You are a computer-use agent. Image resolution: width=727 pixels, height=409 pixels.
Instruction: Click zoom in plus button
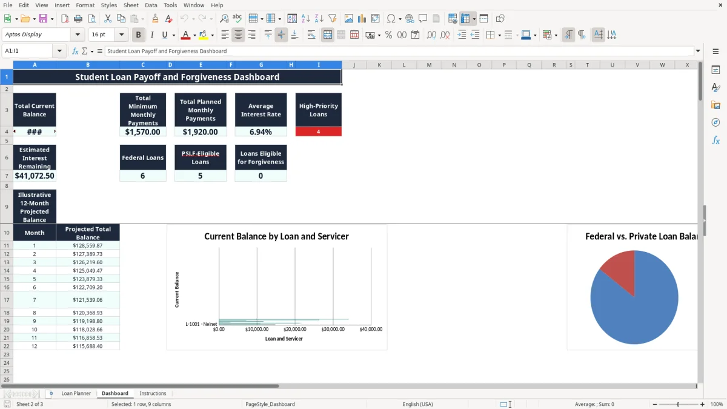[702, 404]
